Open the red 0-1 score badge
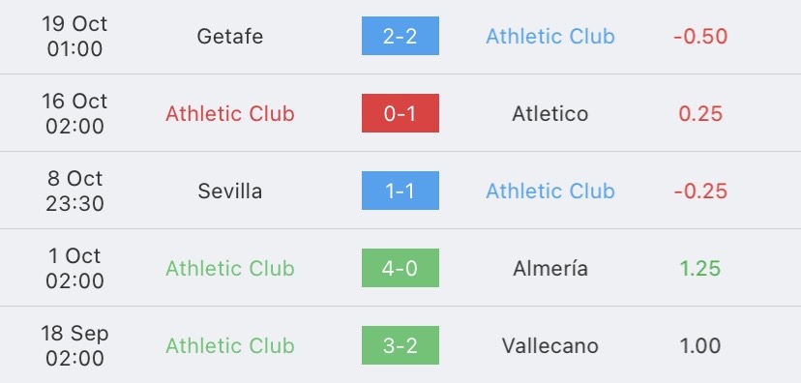Viewport: 801px width, 383px height. coord(400,113)
